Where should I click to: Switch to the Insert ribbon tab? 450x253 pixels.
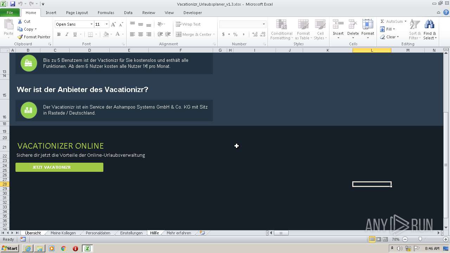(x=51, y=13)
